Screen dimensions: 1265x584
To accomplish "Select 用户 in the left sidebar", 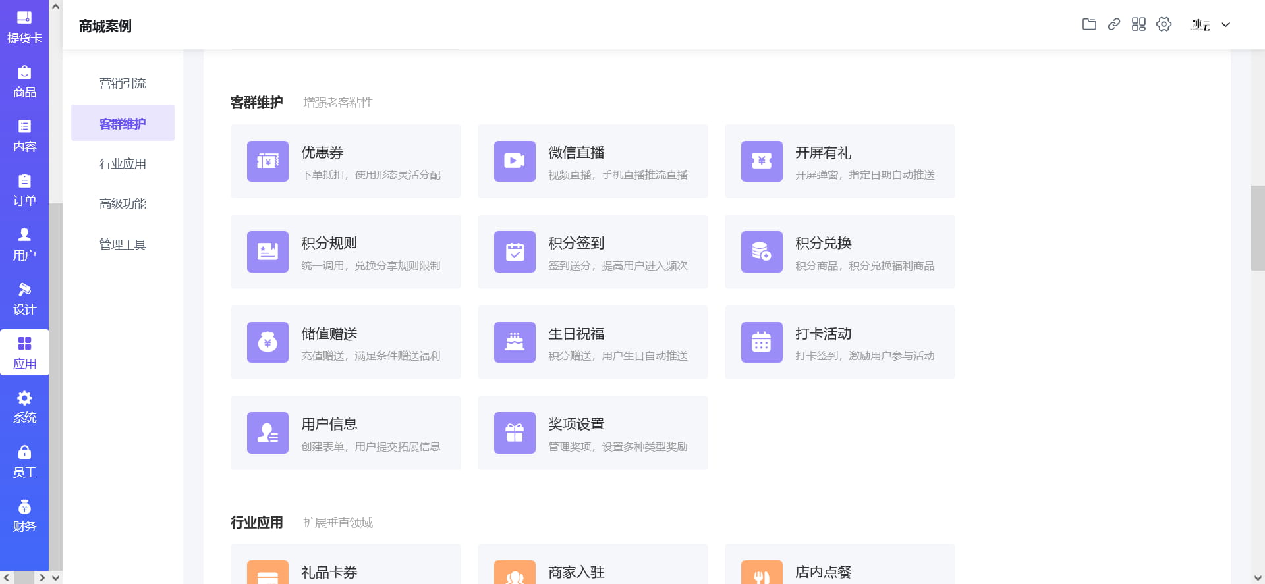I will pos(24,245).
